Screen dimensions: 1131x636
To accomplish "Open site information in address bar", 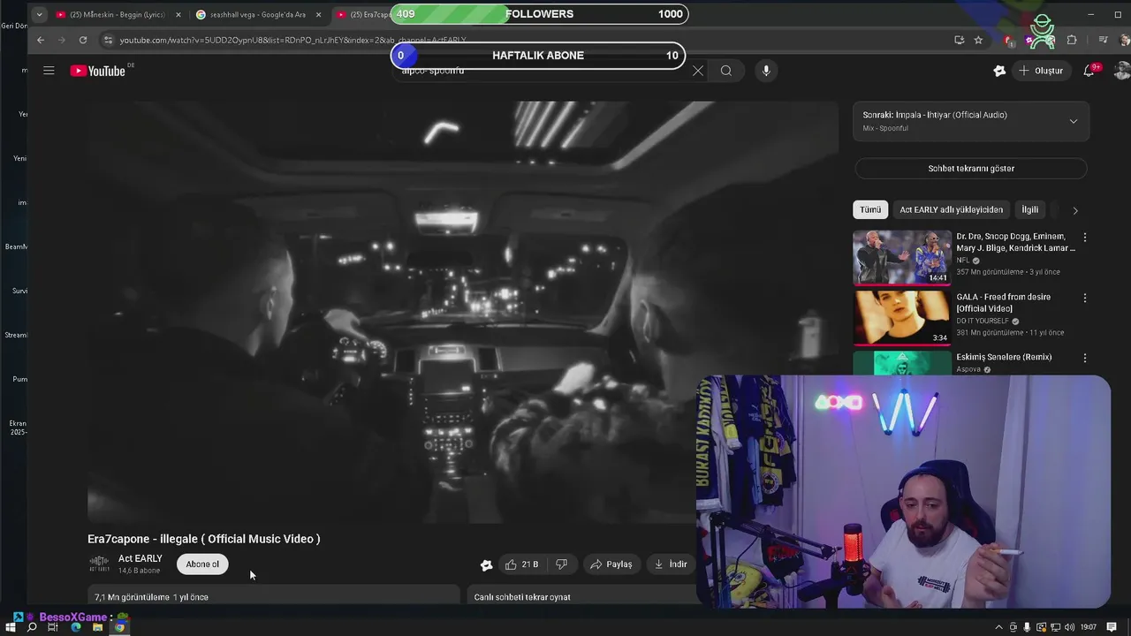I will (108, 40).
